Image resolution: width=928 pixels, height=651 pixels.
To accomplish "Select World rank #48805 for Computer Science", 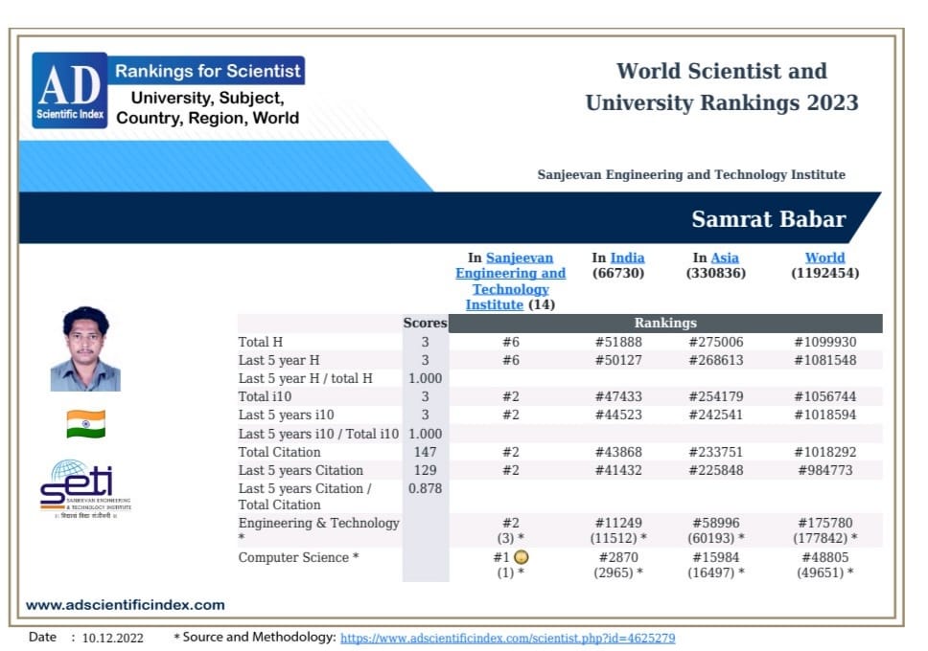I will pyautogui.click(x=825, y=557).
